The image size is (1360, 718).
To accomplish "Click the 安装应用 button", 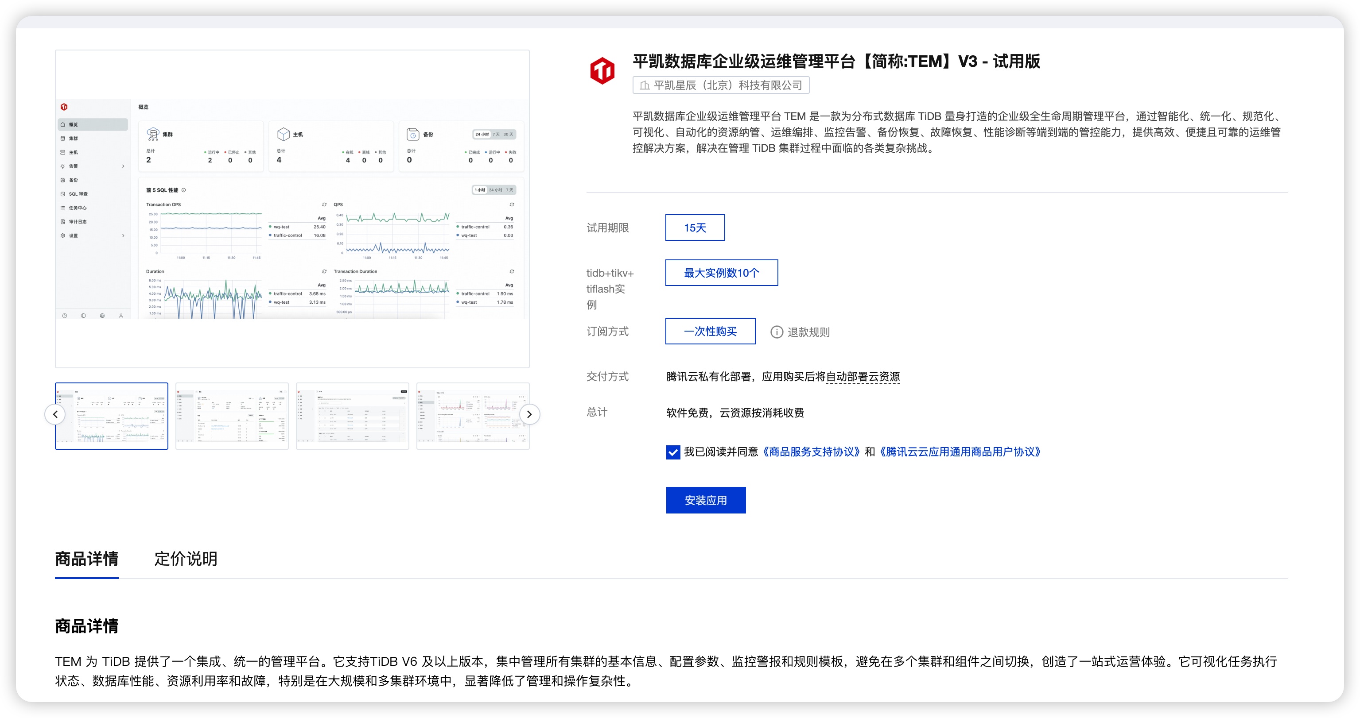I will click(706, 500).
